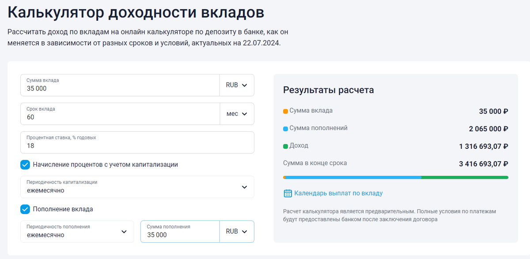Click the orange dot beside Сумма вклада
530x259 pixels.
285,111
